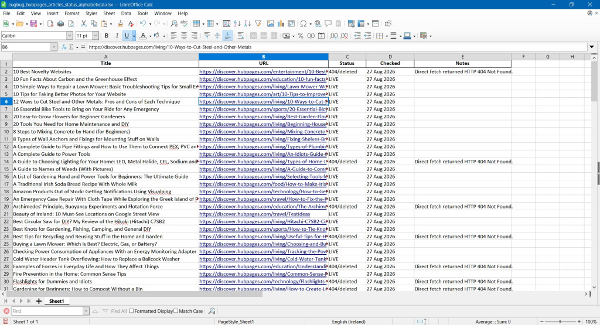Image resolution: width=600 pixels, height=325 pixels.
Task: Insert a comment with speech bubble icon
Action: (328, 23)
